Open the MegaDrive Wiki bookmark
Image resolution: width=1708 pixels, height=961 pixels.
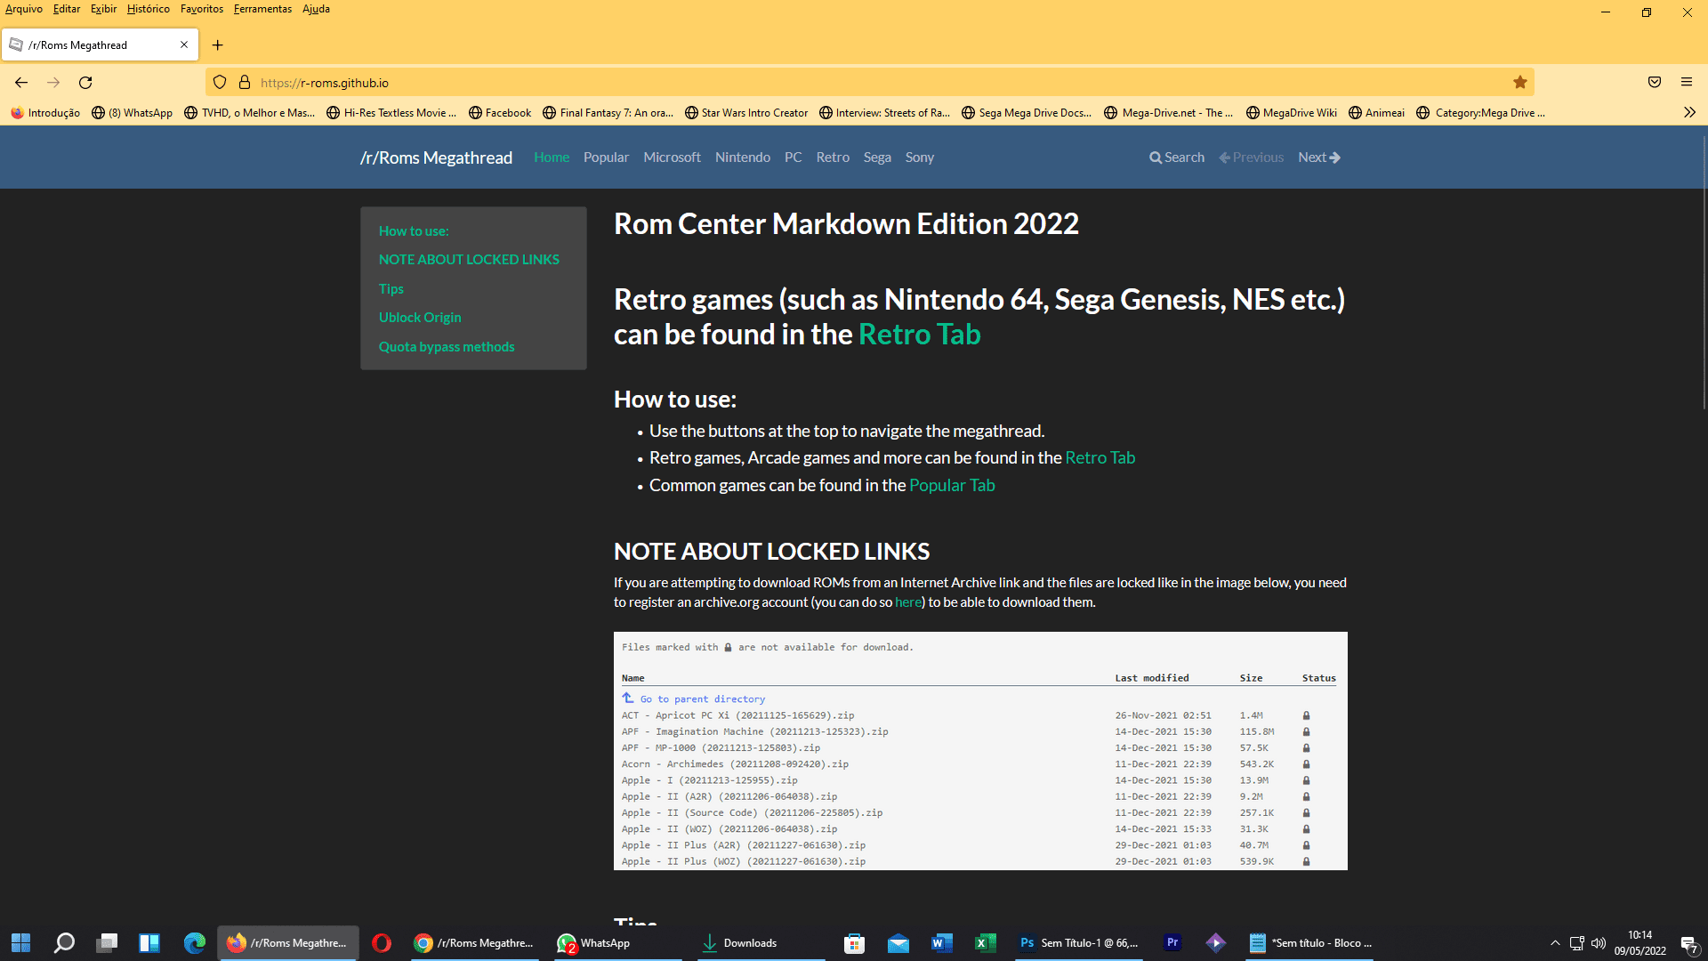pyautogui.click(x=1292, y=113)
